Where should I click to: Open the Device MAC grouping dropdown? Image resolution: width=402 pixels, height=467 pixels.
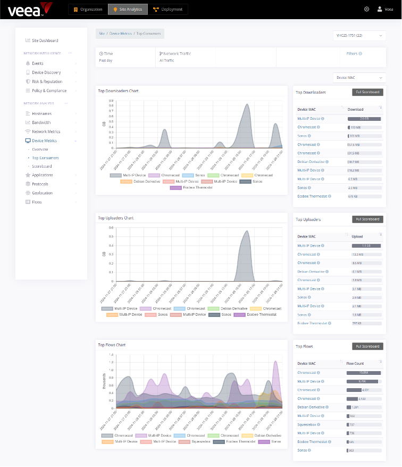tap(359, 77)
